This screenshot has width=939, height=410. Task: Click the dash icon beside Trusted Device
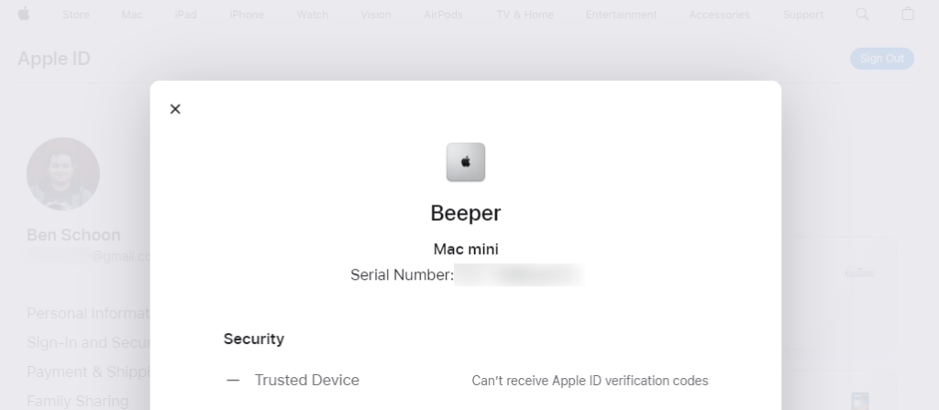coord(233,380)
